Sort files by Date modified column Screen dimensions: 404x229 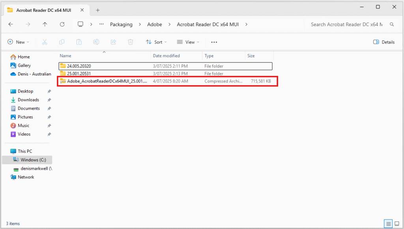[x=166, y=56]
